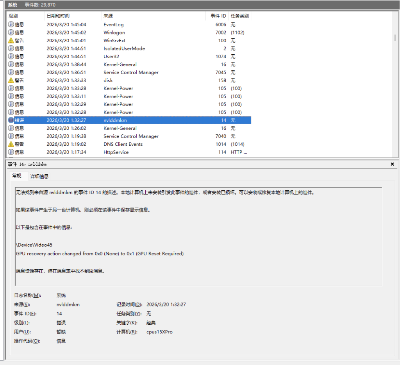
Task: Click the error icon on the nvlddmkm row
Action: [x=11, y=120]
